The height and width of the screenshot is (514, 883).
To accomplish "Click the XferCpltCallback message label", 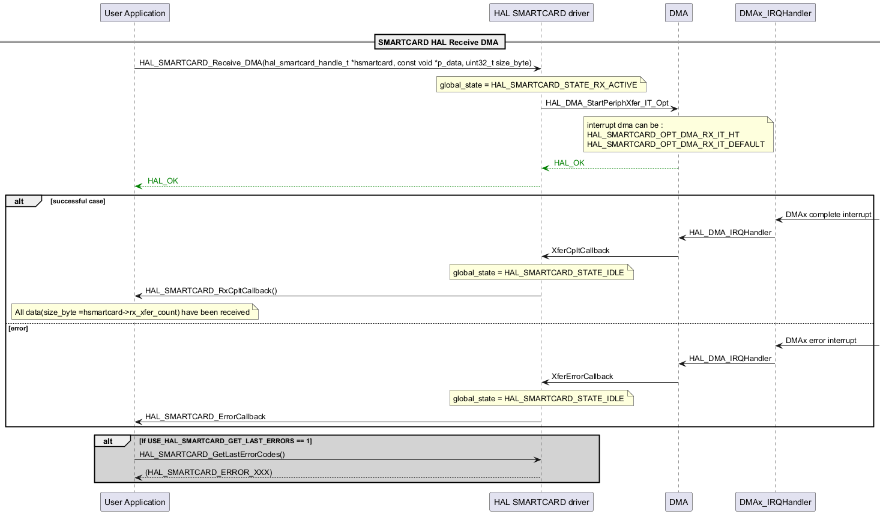I will click(x=580, y=251).
